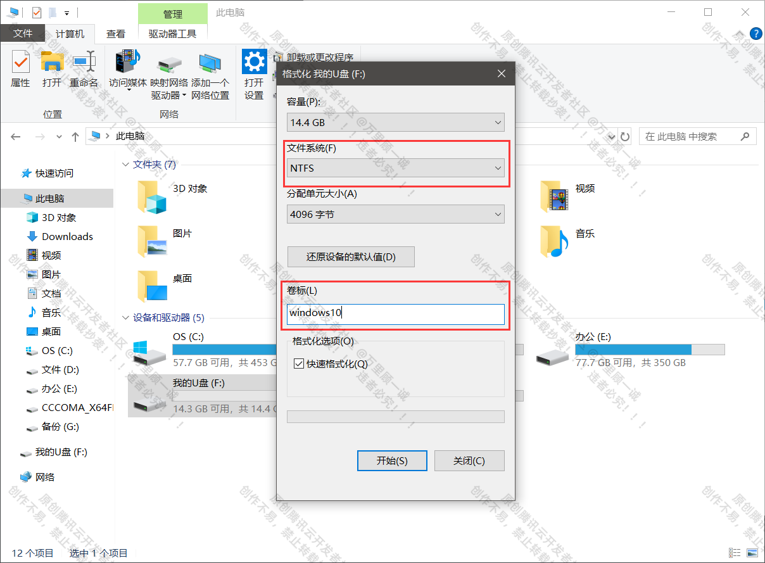
Task: Refresh the current folder view
Action: (x=625, y=136)
